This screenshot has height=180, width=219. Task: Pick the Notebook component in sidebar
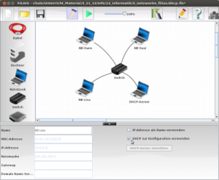coord(18,80)
